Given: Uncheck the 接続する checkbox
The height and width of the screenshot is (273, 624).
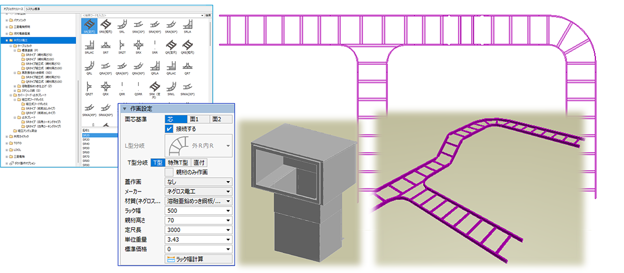Looking at the screenshot, I should tap(169, 129).
